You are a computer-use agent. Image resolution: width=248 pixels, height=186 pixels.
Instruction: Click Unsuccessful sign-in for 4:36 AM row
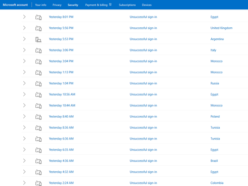(x=143, y=161)
